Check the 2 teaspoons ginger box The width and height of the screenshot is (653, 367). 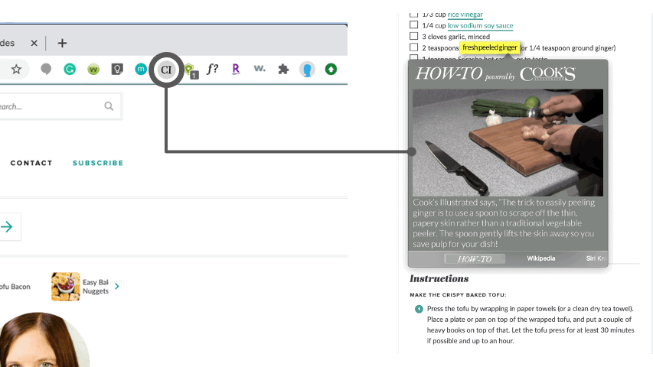(x=413, y=47)
